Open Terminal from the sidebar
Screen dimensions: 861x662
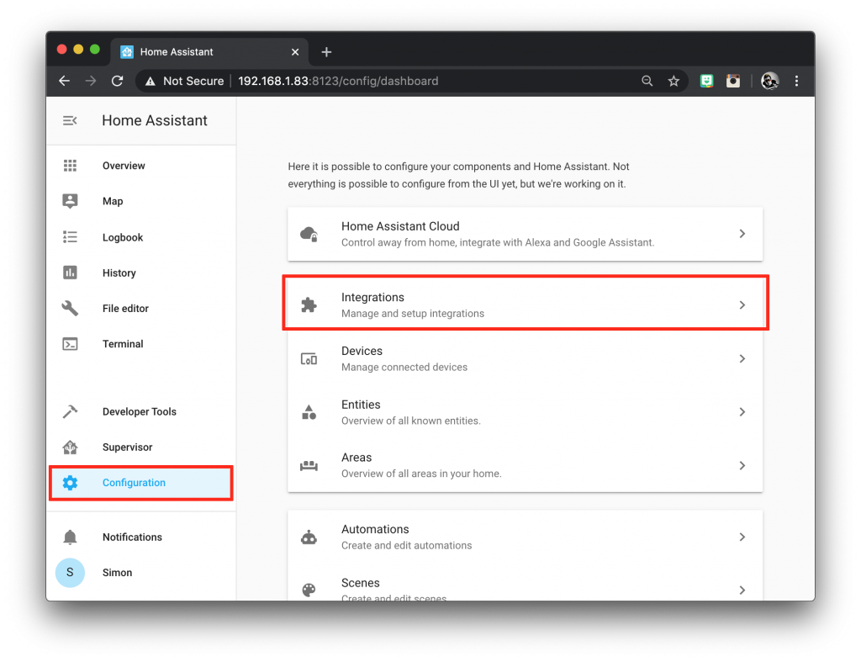[x=141, y=344]
